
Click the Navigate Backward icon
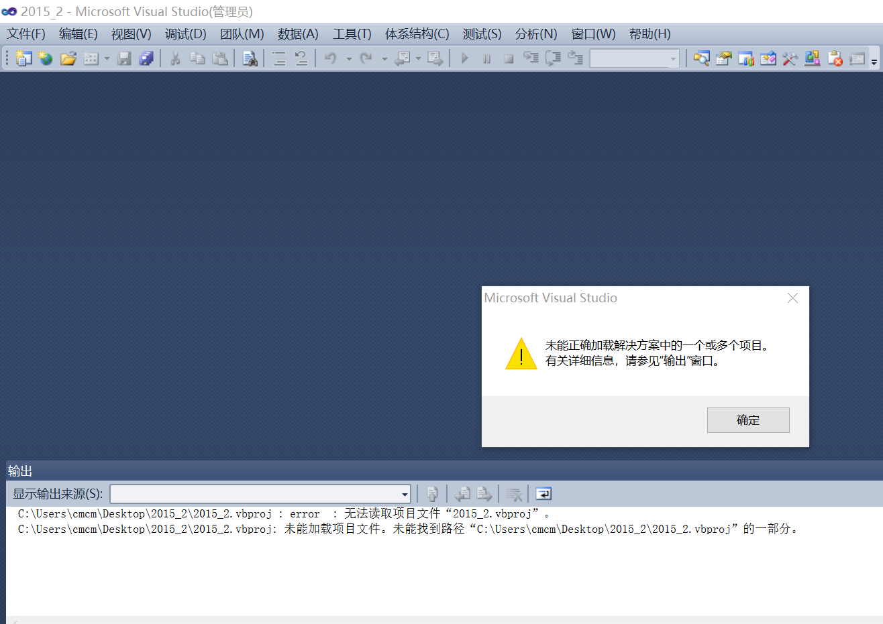click(402, 58)
